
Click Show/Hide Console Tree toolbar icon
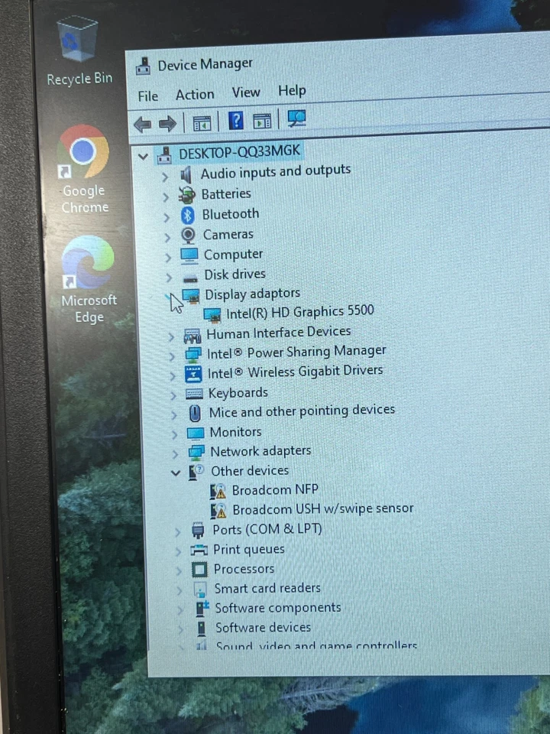202,123
